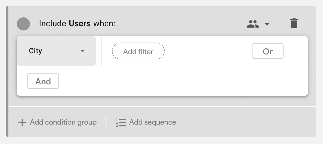Add an Or condition
Image resolution: width=323 pixels, height=144 pixels.
pos(268,51)
